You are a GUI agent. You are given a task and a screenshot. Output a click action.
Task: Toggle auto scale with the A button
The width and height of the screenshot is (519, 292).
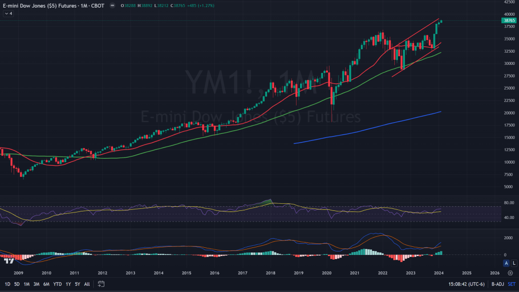506,263
